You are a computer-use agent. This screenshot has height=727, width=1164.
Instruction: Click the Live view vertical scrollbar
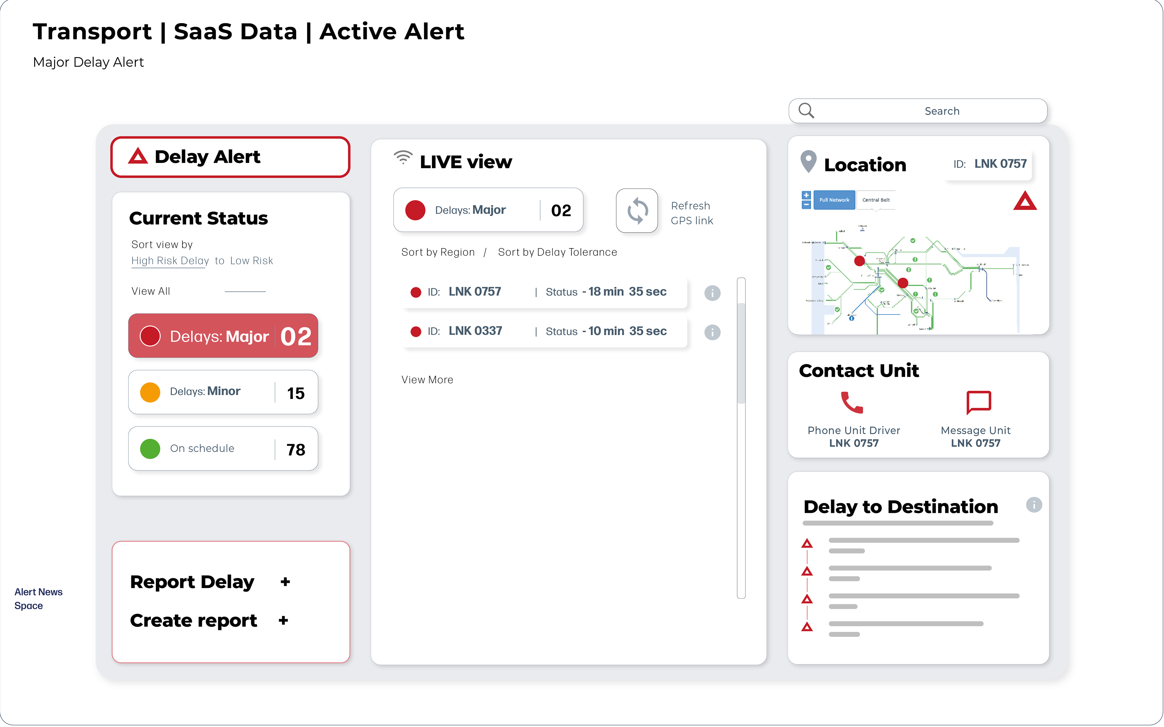(741, 354)
